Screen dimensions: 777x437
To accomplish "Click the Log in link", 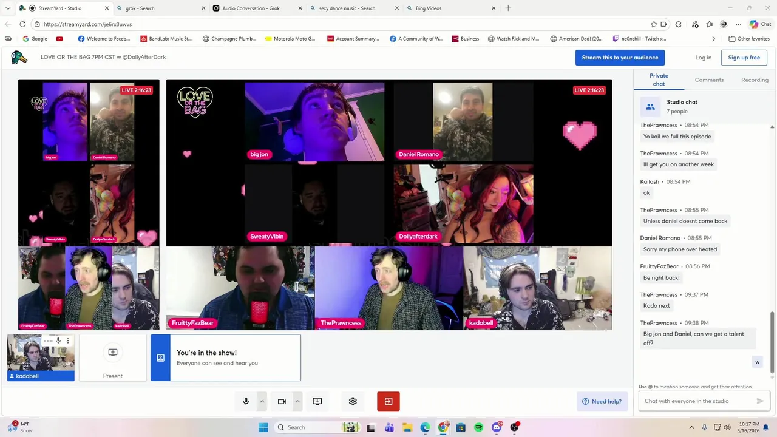I will tap(703, 58).
